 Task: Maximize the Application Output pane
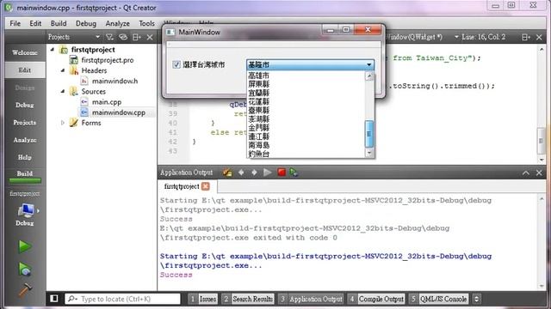pyautogui.click(x=526, y=173)
